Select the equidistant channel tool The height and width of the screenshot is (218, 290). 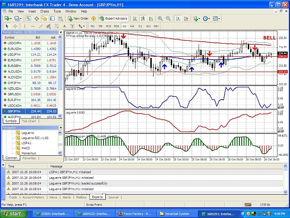coord(49,26)
